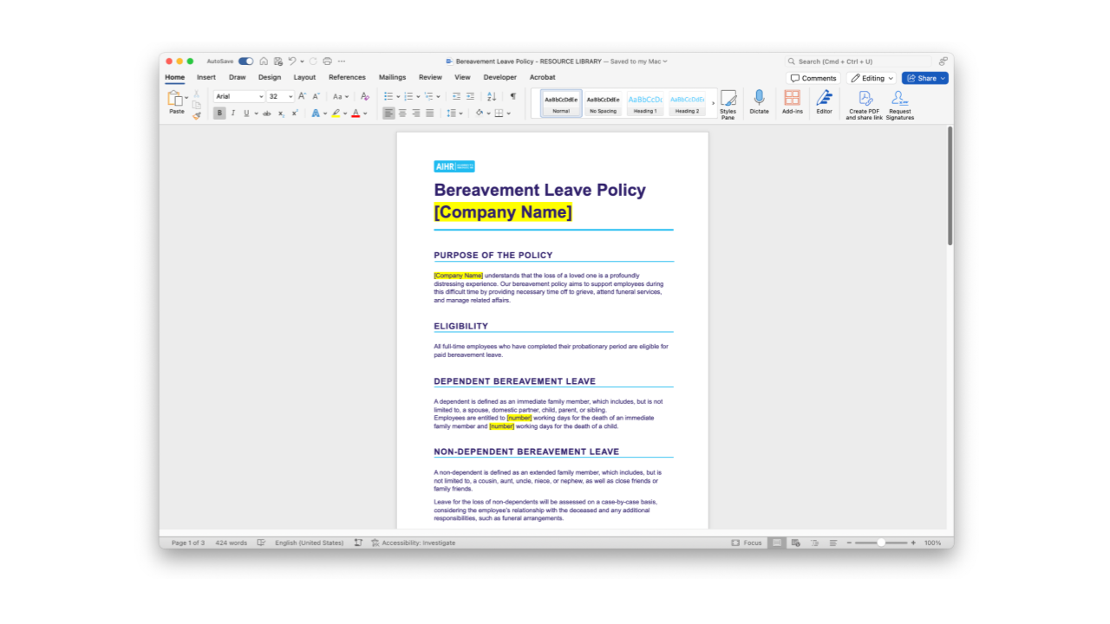Click the Copy icon below Cut
Viewport: 1110px width, 624px height.
coord(197,105)
